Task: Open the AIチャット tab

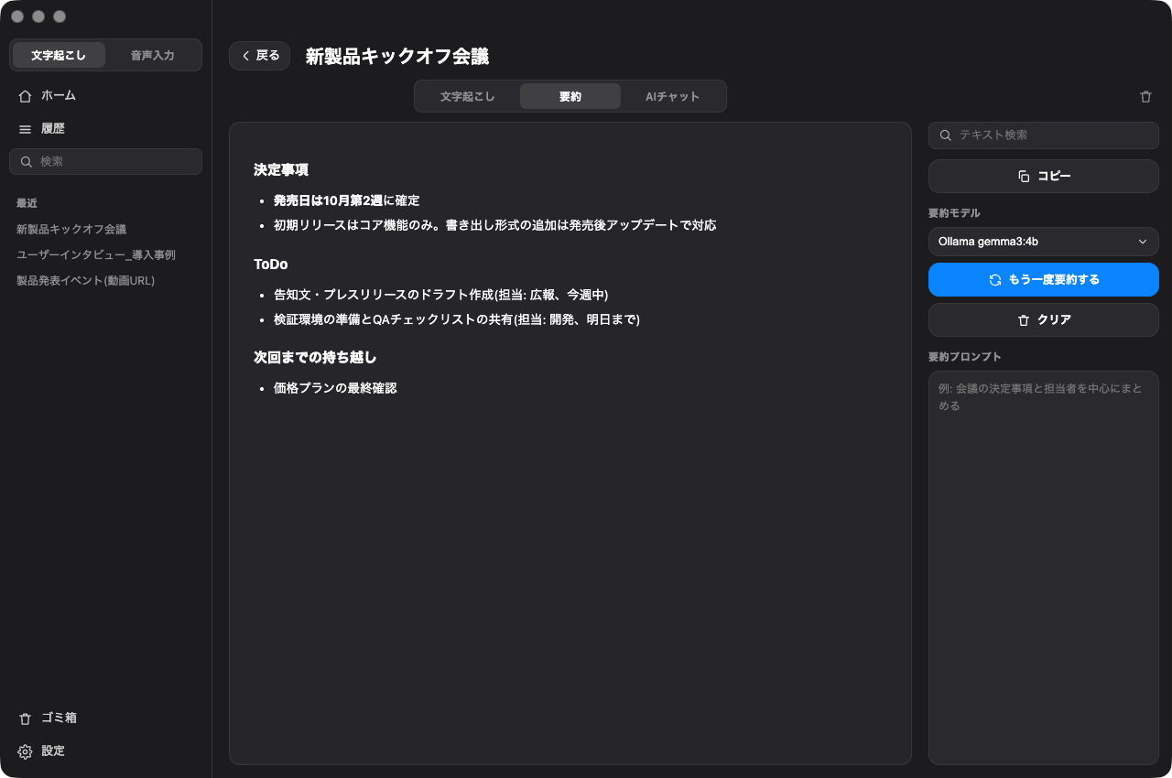Action: tap(672, 96)
